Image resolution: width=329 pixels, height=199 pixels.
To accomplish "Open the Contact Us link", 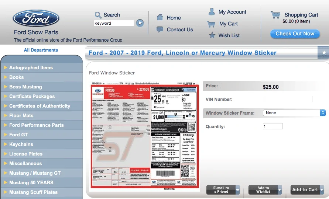I will [x=180, y=29].
